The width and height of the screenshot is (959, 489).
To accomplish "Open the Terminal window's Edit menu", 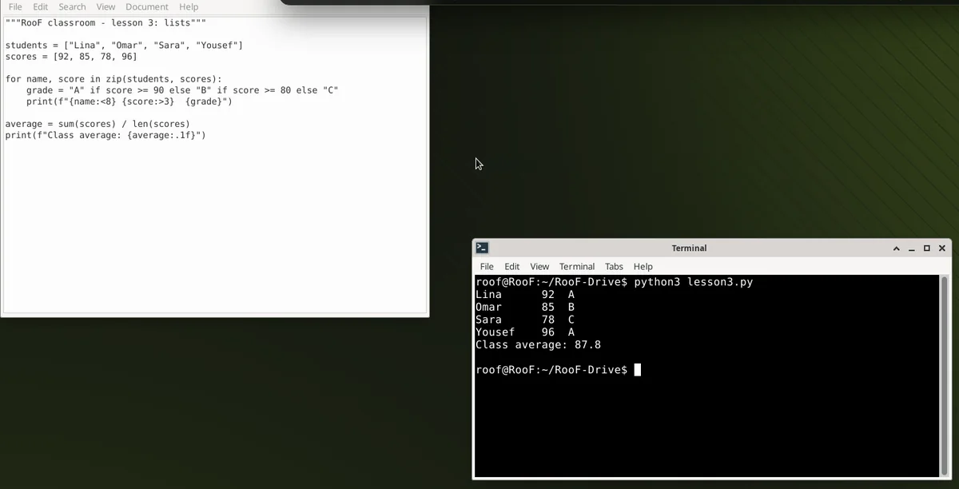I will point(512,266).
